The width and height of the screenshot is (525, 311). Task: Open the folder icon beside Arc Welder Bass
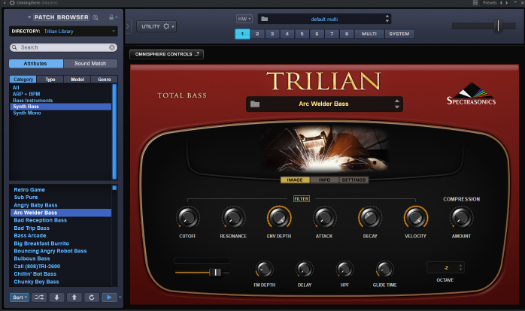255,104
